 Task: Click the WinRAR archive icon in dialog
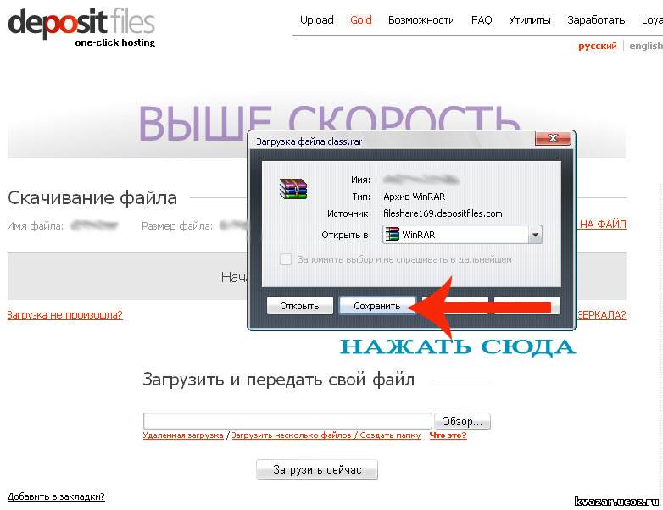(x=293, y=188)
